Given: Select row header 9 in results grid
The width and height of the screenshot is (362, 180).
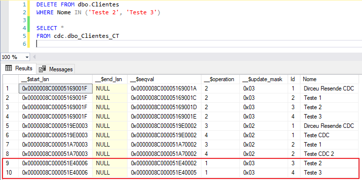Looking at the screenshot, I should point(11,163).
